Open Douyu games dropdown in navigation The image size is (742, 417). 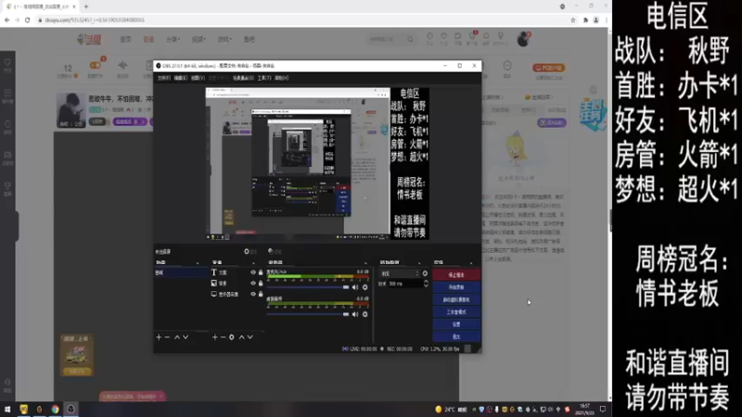point(224,40)
